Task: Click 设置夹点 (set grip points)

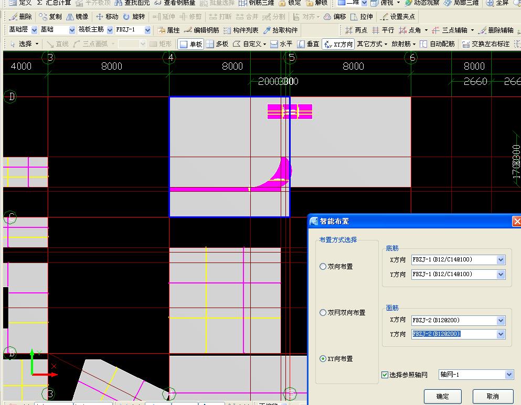Action: (x=398, y=17)
